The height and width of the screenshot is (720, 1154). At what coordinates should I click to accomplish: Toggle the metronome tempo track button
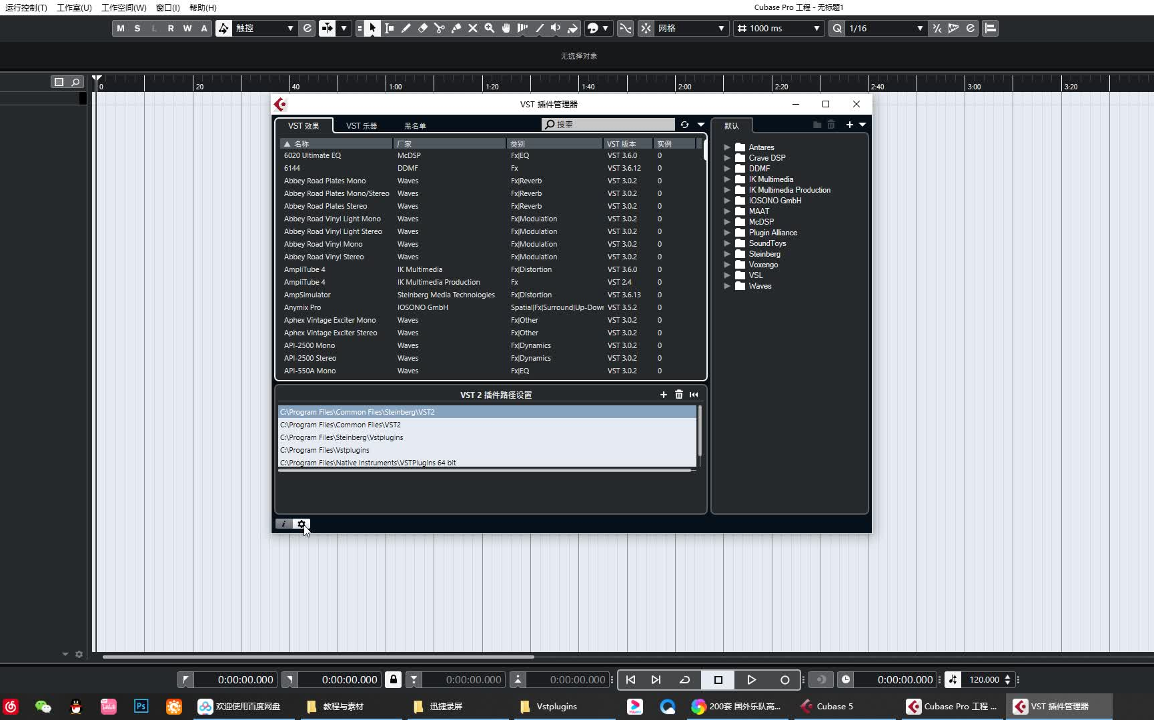tap(953, 679)
